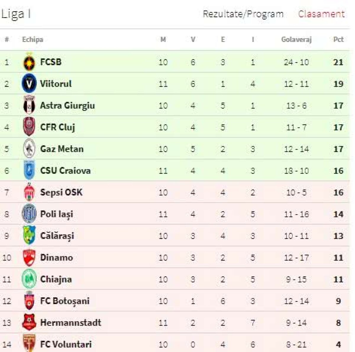Image resolution: width=355 pixels, height=352 pixels.
Task: Click the Sepsi OSK club badge
Action: click(x=29, y=192)
